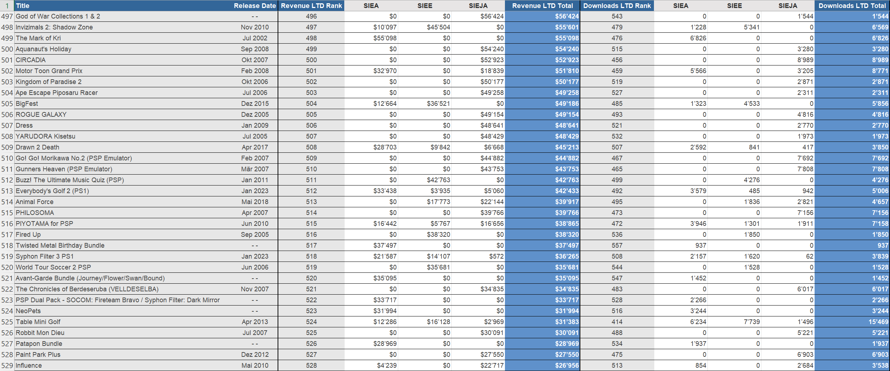Screen dimensions: 890x371
Task: Select the NeoPets title cell
Action: (28, 311)
